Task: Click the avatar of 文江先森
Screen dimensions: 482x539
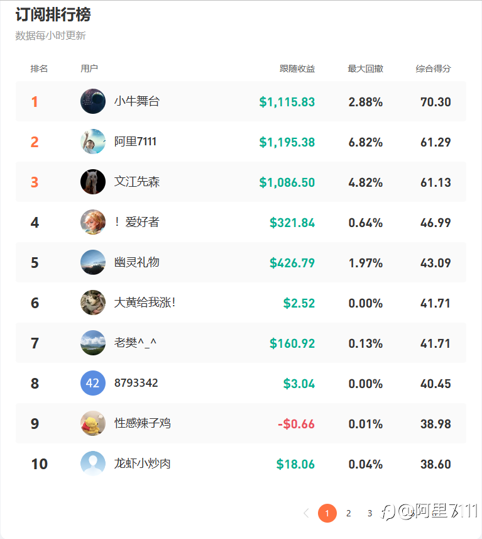Action: tap(93, 182)
